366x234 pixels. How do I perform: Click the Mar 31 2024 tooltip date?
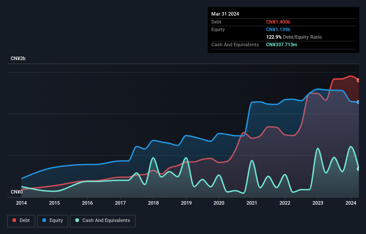pyautogui.click(x=225, y=14)
